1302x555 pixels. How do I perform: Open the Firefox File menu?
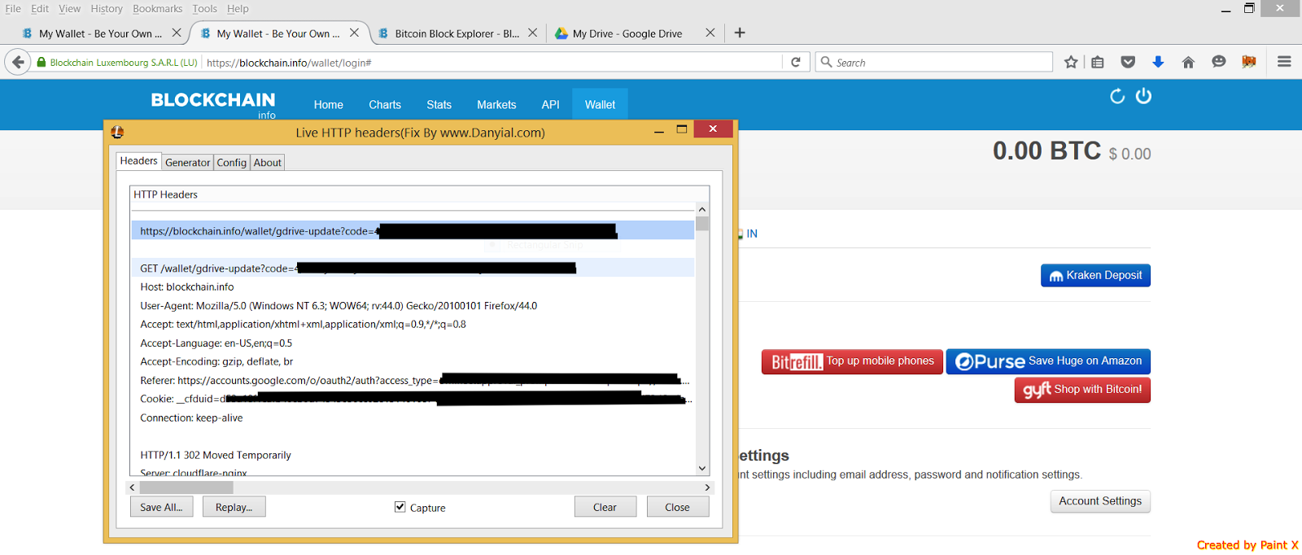click(13, 9)
